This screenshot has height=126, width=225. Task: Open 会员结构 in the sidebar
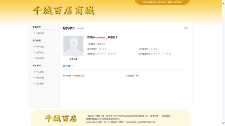[x=40, y=52]
